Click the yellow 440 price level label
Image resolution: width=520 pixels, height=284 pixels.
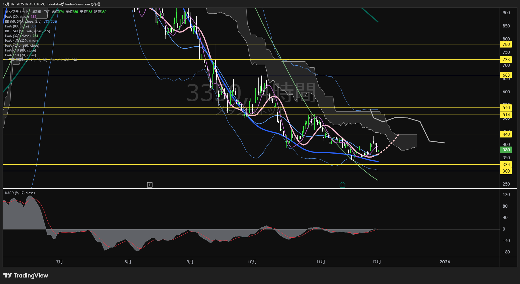[x=506, y=134]
